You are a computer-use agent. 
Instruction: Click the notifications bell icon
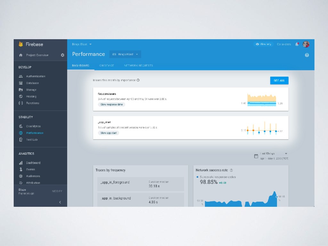pyautogui.click(x=297, y=44)
